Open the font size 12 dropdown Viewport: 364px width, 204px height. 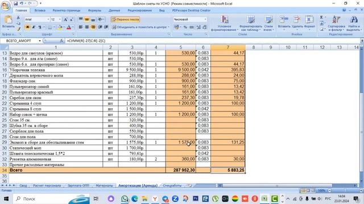pyautogui.click(x=60, y=19)
